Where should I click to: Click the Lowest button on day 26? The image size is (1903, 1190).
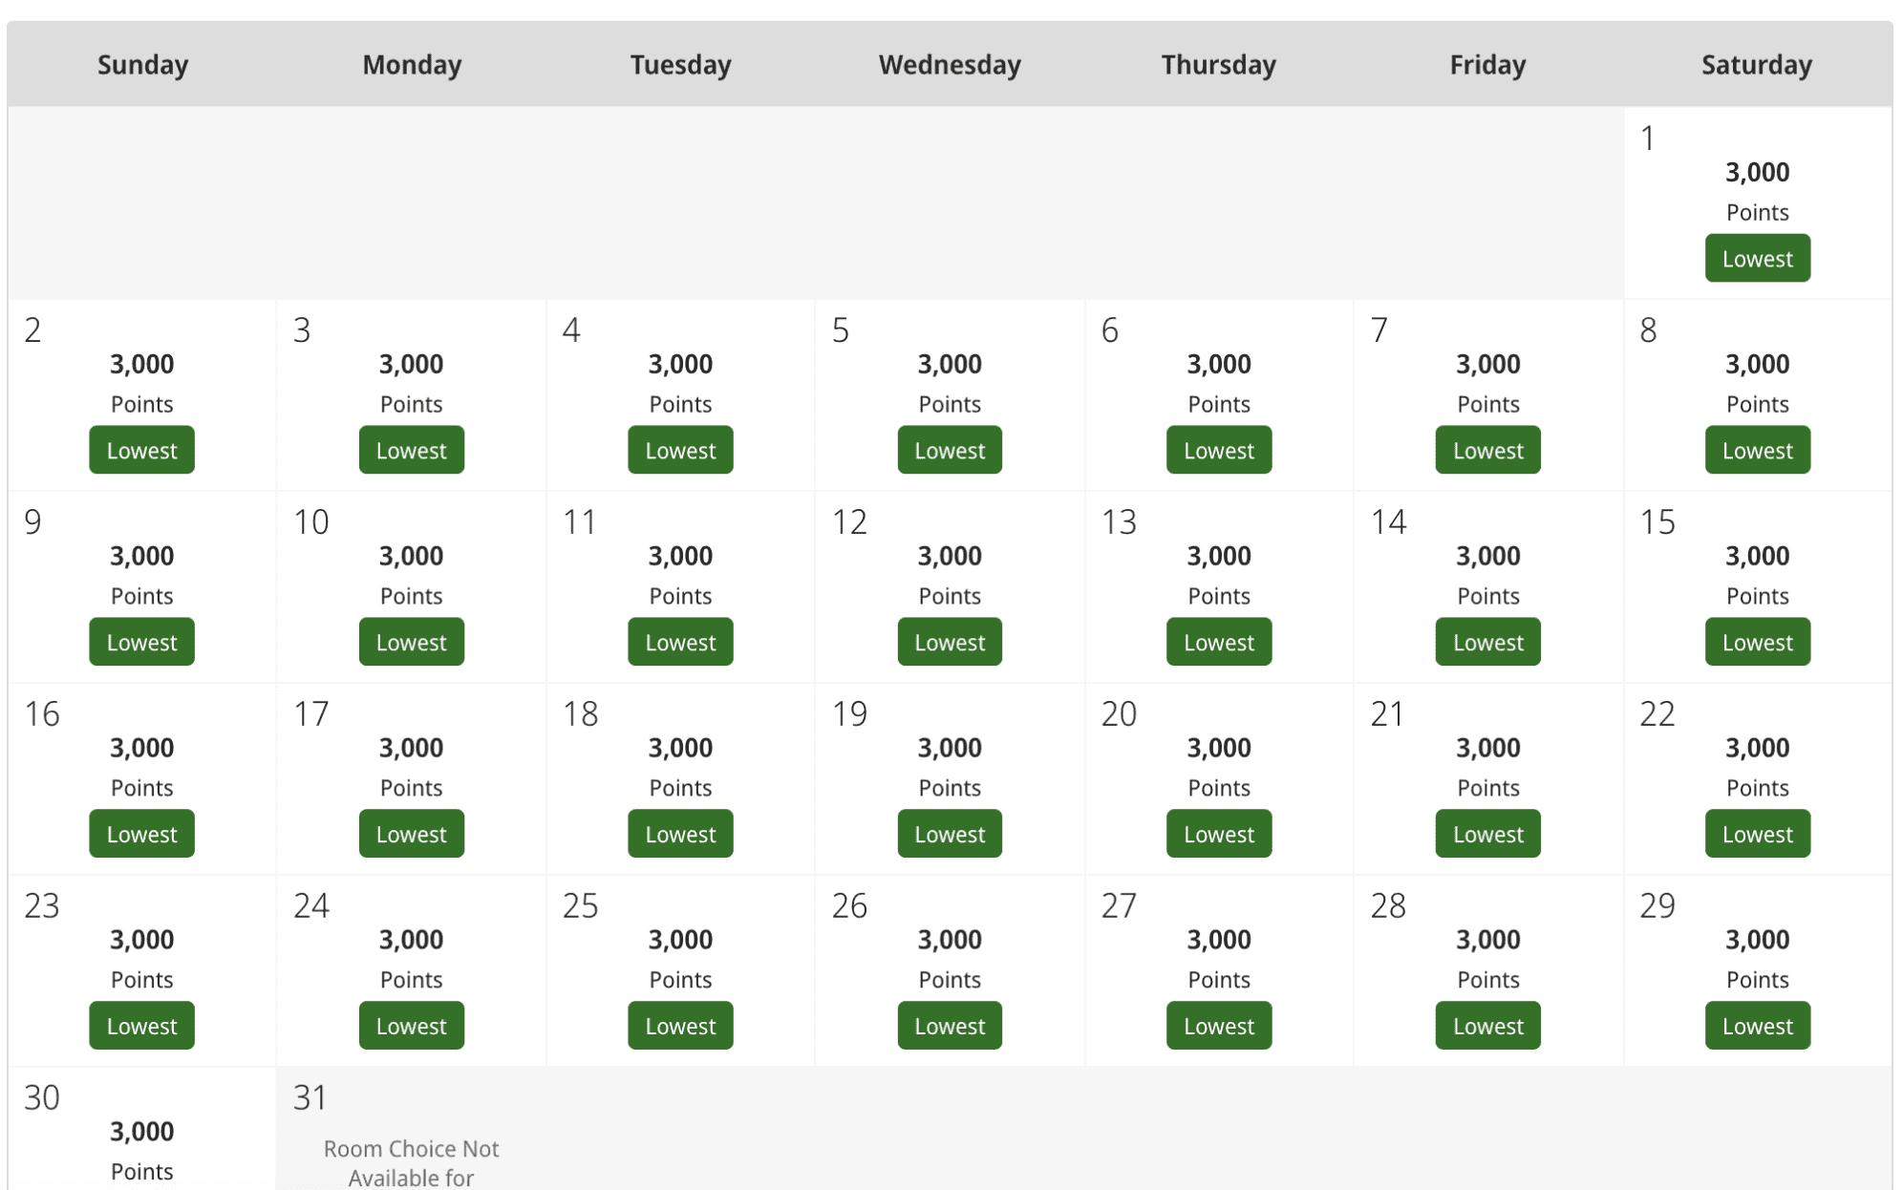(950, 1026)
